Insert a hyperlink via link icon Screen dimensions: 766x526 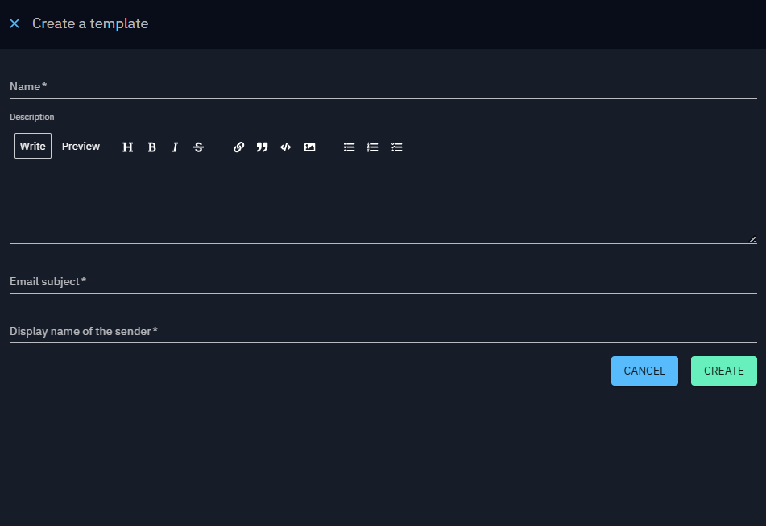[238, 147]
